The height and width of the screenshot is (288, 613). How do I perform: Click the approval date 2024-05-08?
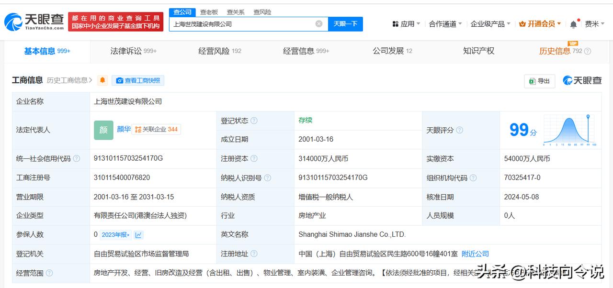tap(522, 197)
